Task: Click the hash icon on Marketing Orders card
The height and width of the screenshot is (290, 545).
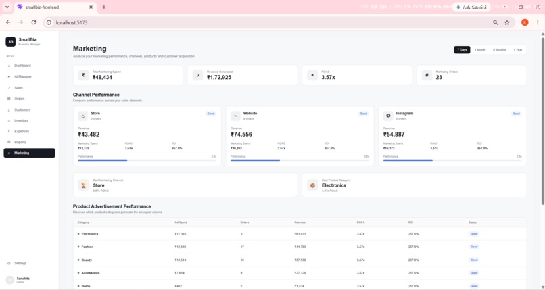Action: (x=427, y=75)
